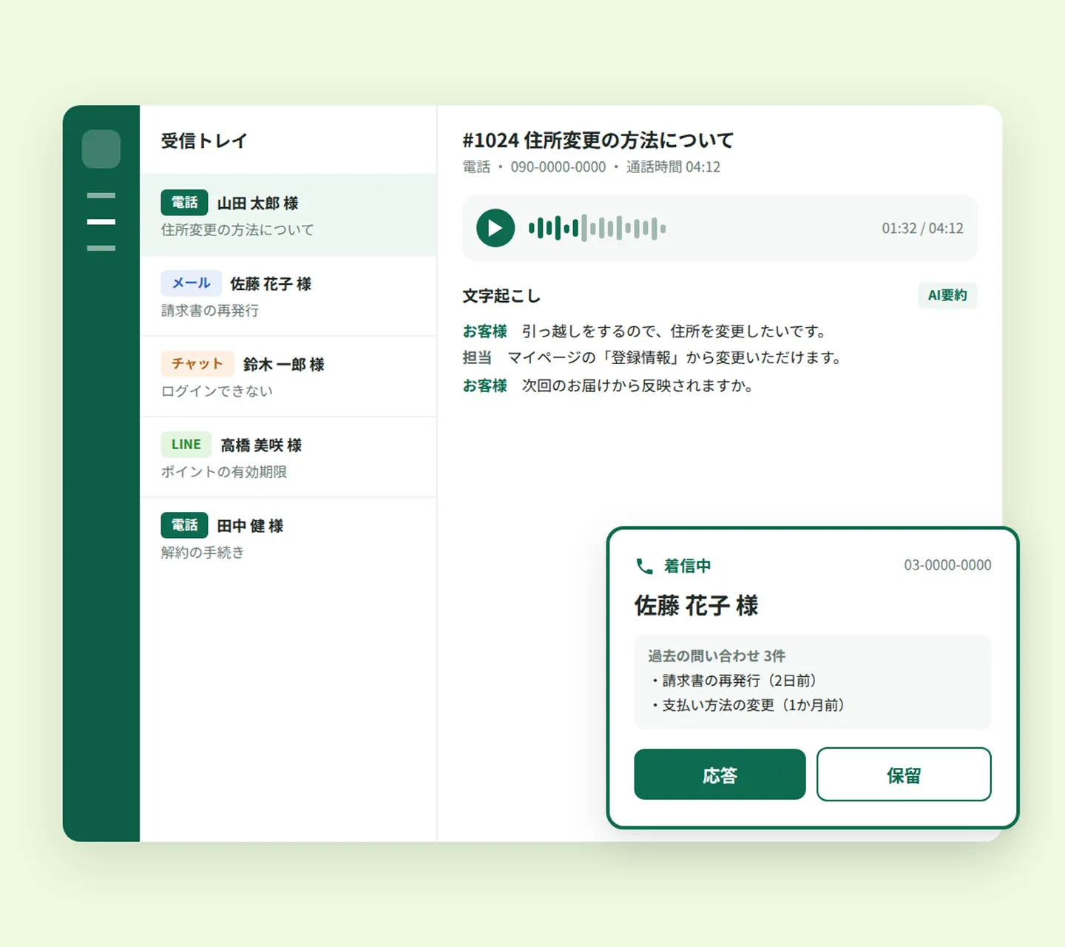
Task: Click the subject 解約の手続き
Action: point(203,553)
